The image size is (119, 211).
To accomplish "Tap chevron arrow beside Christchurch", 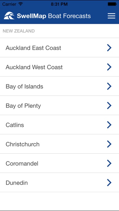I will point(109,144).
